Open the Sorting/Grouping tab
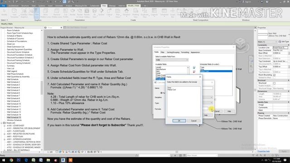The image size is (290, 163). tap(173, 53)
